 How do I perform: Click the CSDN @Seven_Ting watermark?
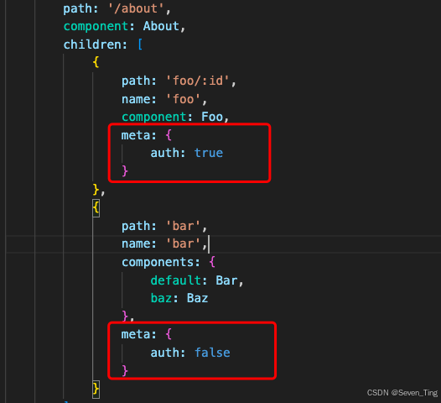click(x=402, y=393)
